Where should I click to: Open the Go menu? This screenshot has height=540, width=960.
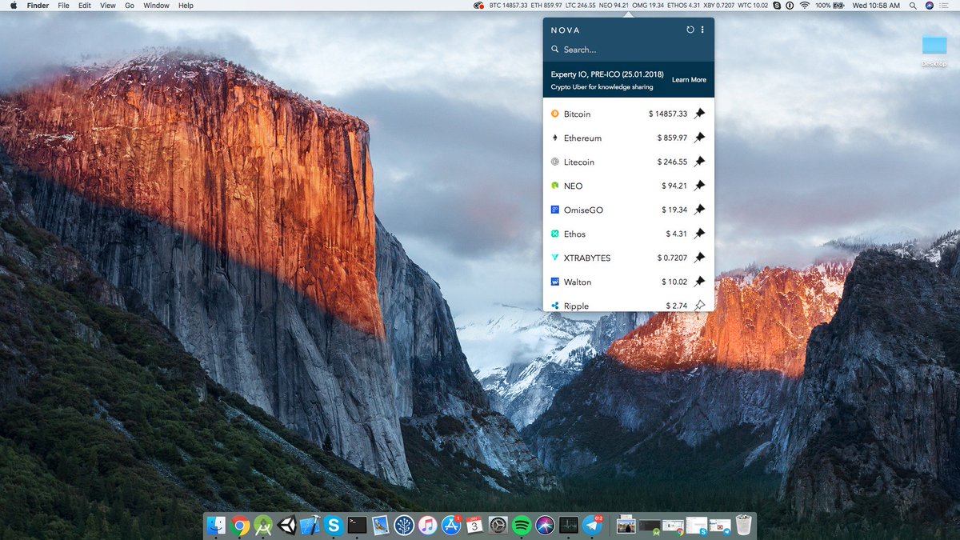(130, 6)
